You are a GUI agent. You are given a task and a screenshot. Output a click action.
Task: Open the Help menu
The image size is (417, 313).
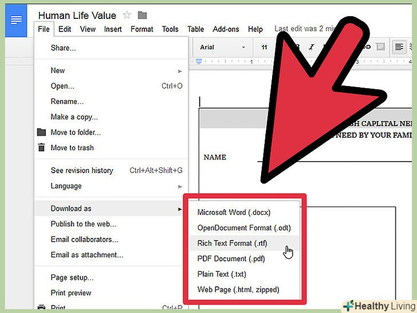tap(255, 29)
